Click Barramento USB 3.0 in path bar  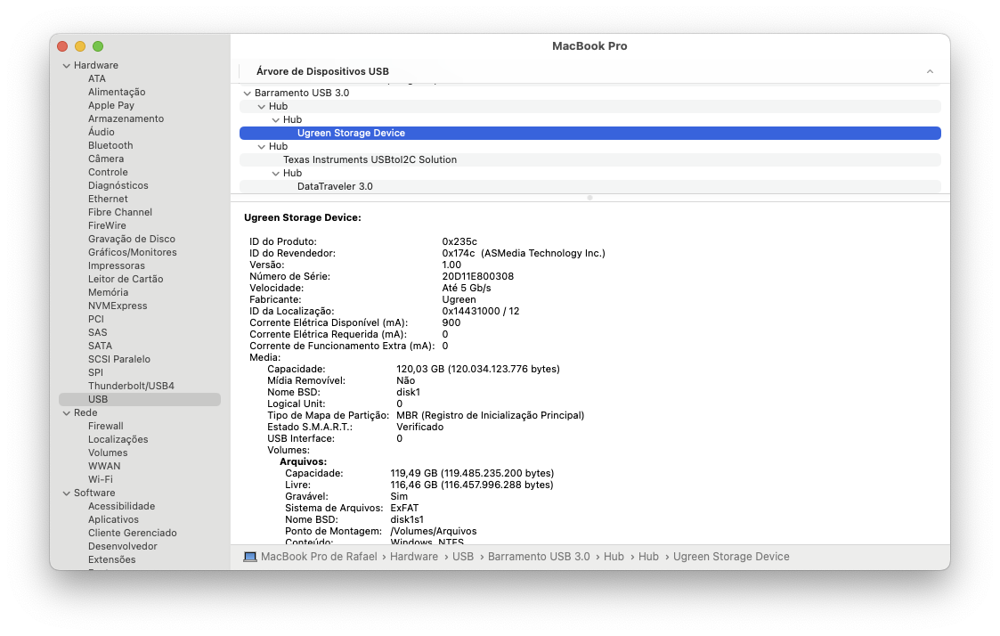(539, 557)
